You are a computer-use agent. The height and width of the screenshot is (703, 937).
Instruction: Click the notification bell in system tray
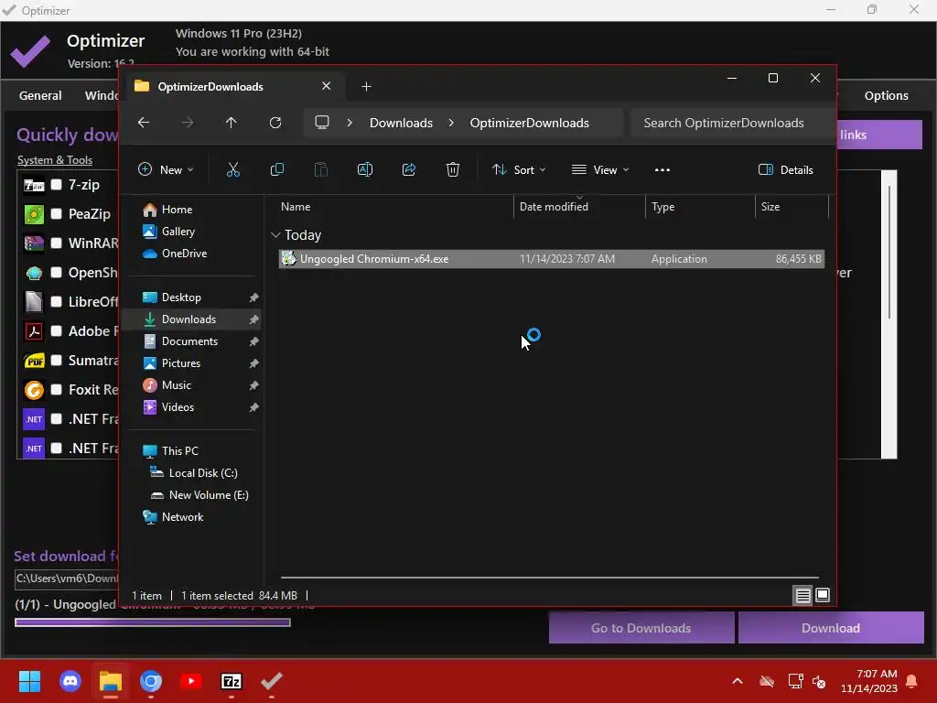tap(912, 681)
